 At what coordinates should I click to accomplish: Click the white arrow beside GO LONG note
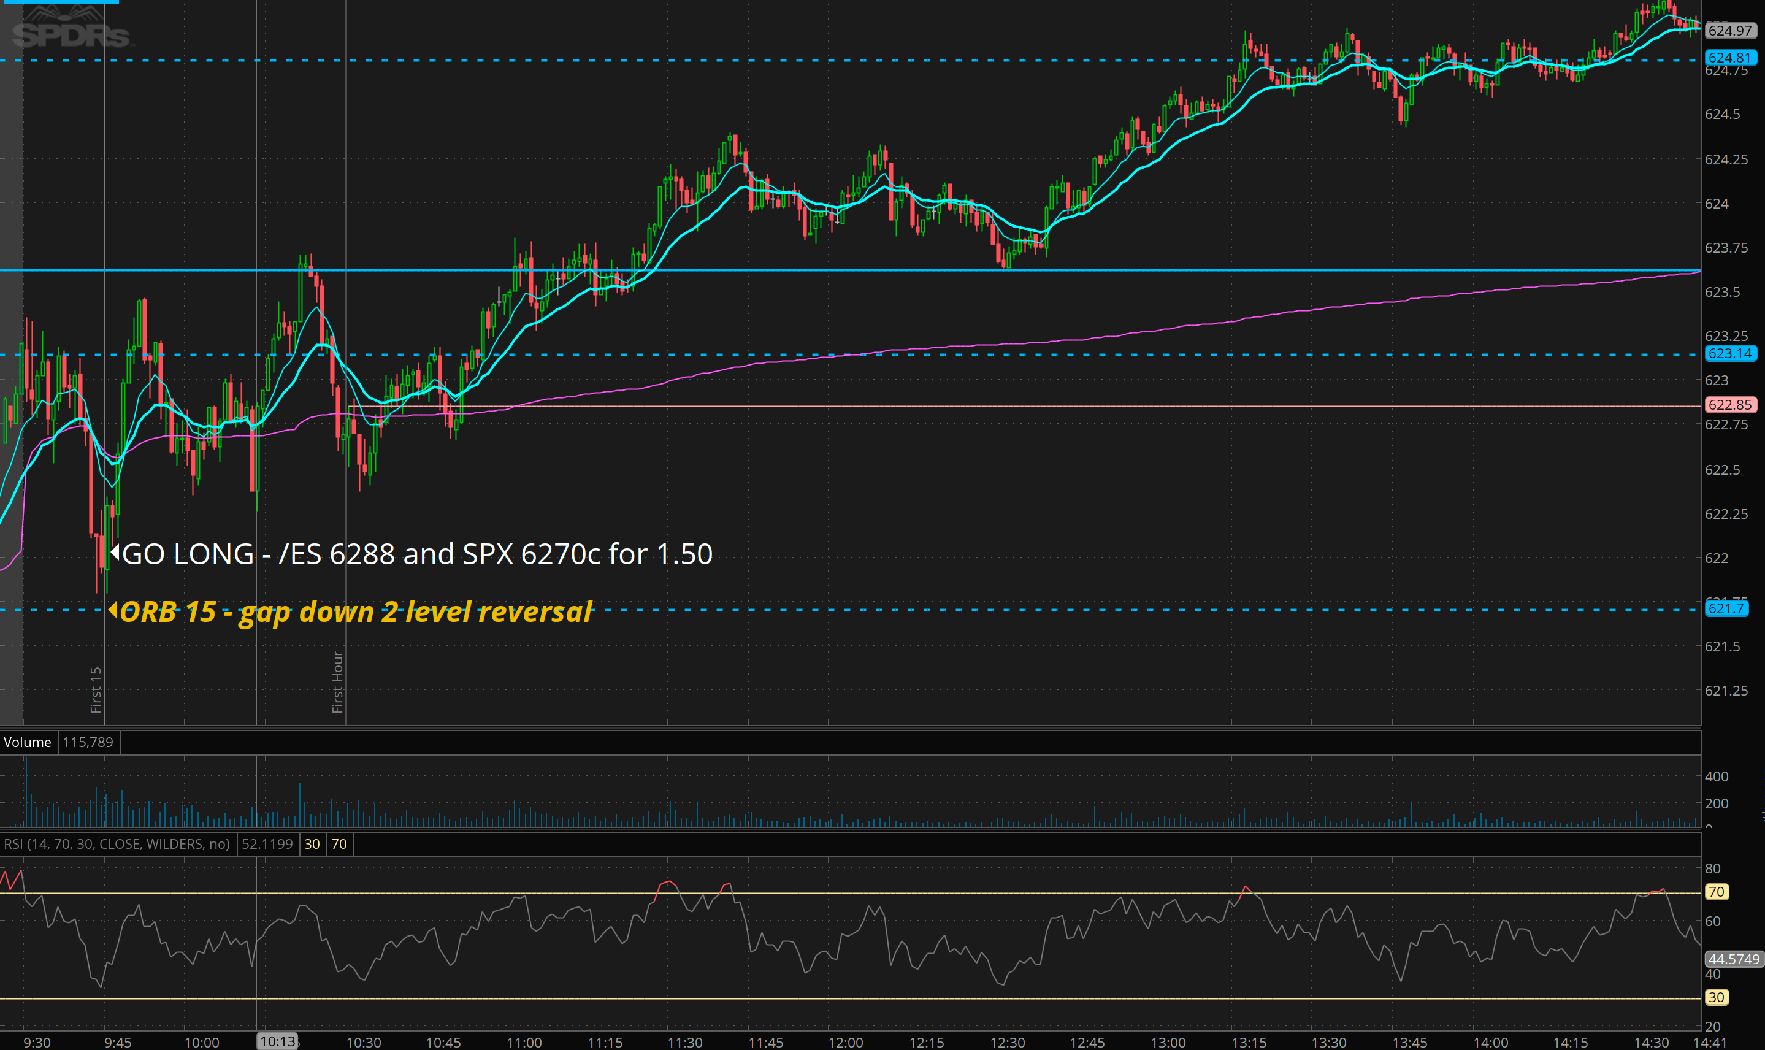tap(115, 551)
